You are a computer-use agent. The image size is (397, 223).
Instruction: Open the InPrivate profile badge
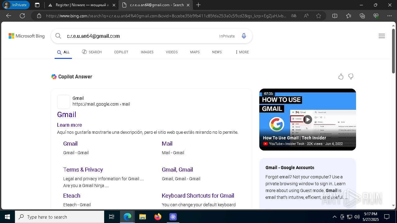tap(16, 5)
